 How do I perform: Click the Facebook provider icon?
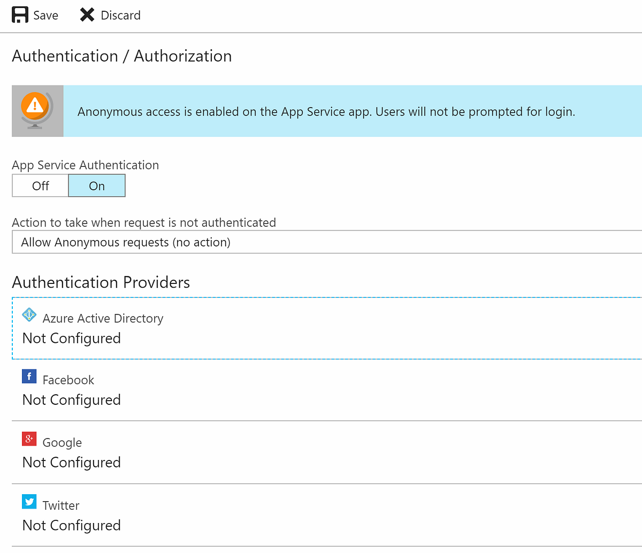[x=29, y=377]
